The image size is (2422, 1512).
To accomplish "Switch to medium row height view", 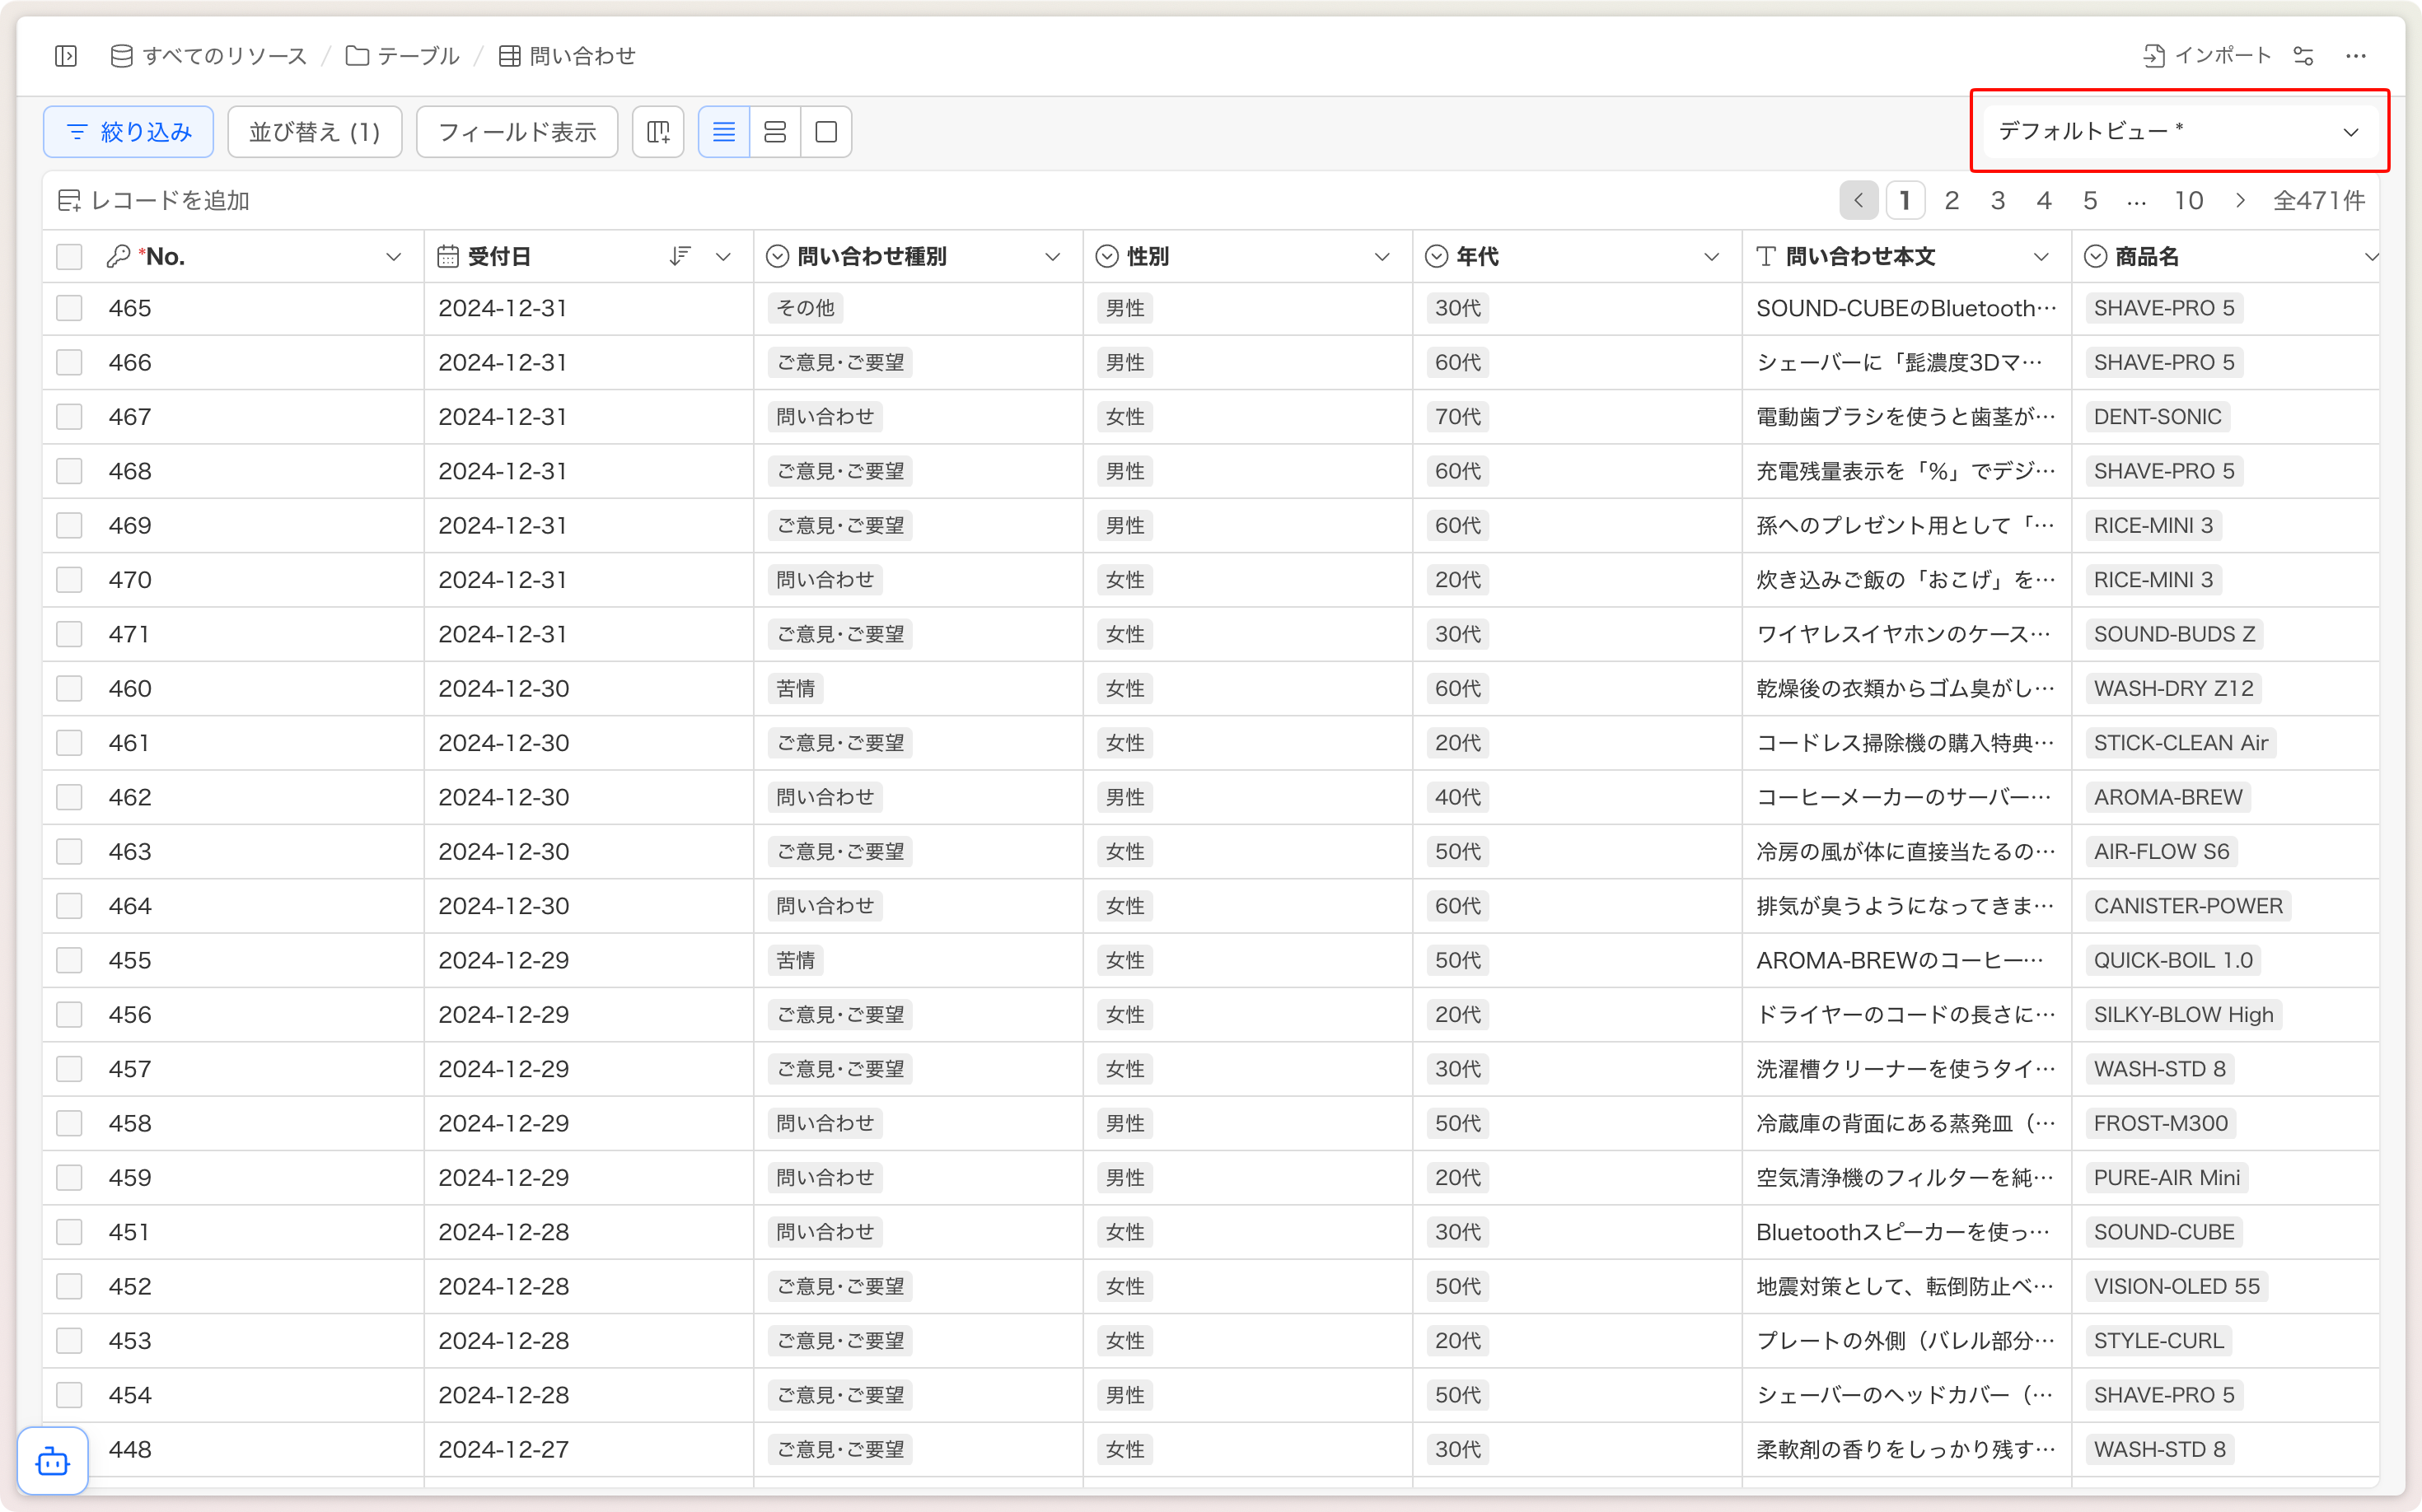I will [775, 132].
